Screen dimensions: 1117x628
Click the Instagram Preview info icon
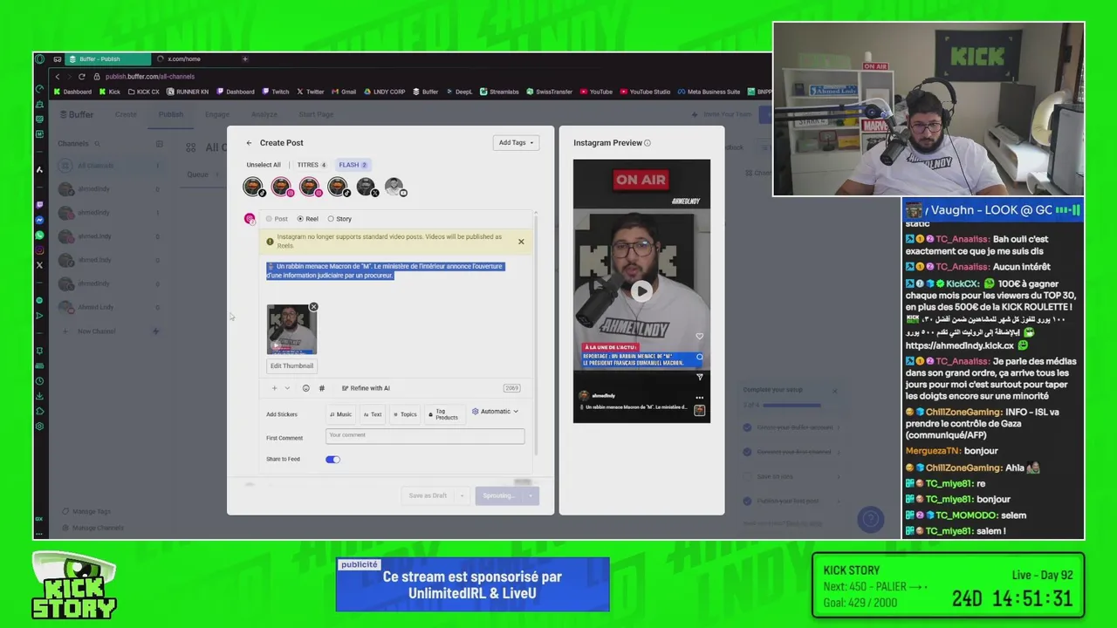[x=647, y=143]
